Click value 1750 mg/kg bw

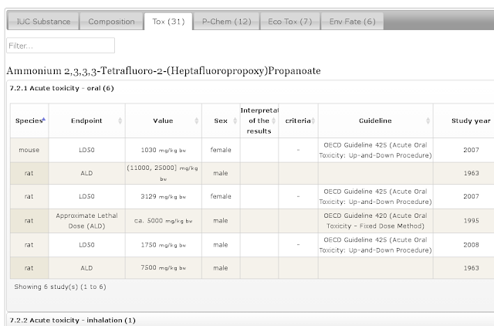click(x=163, y=245)
